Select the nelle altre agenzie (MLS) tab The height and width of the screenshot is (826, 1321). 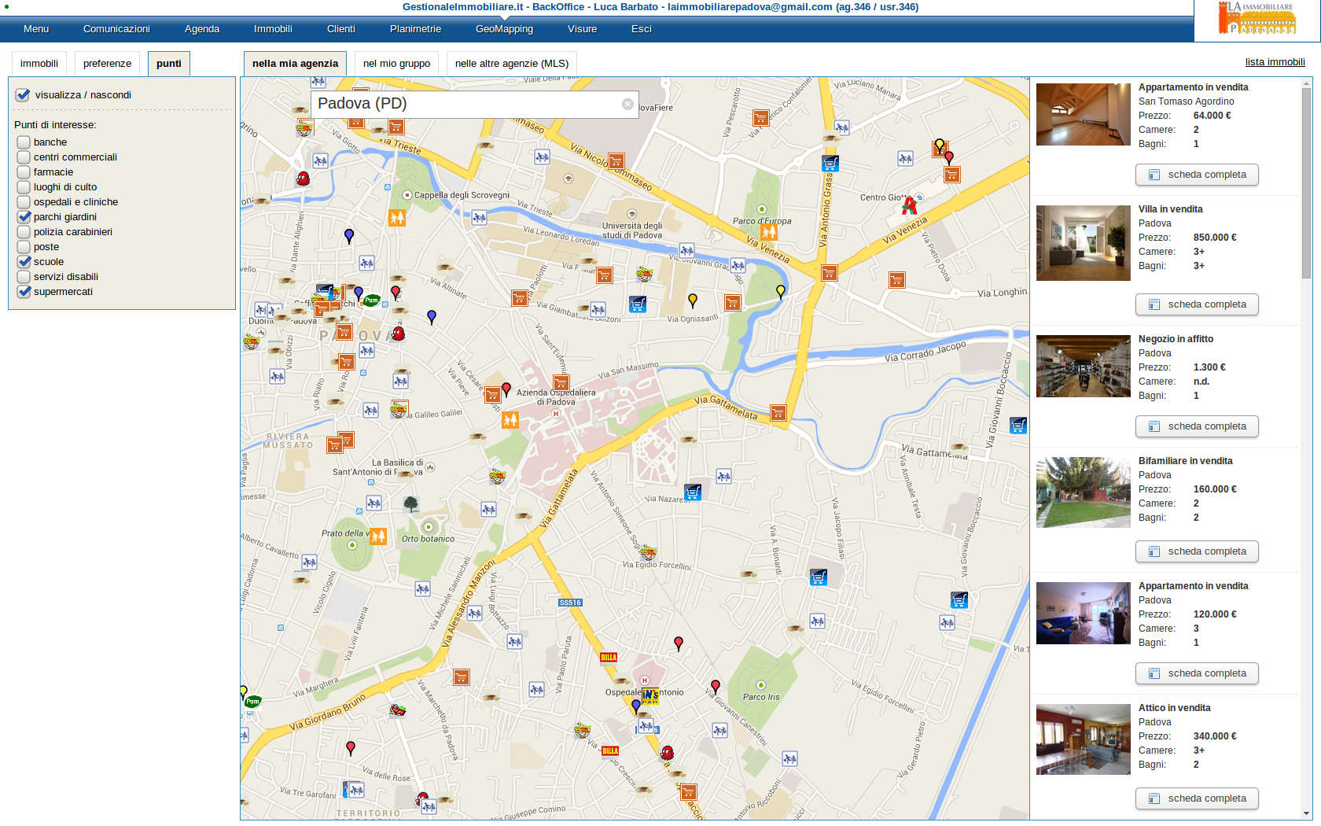point(511,64)
